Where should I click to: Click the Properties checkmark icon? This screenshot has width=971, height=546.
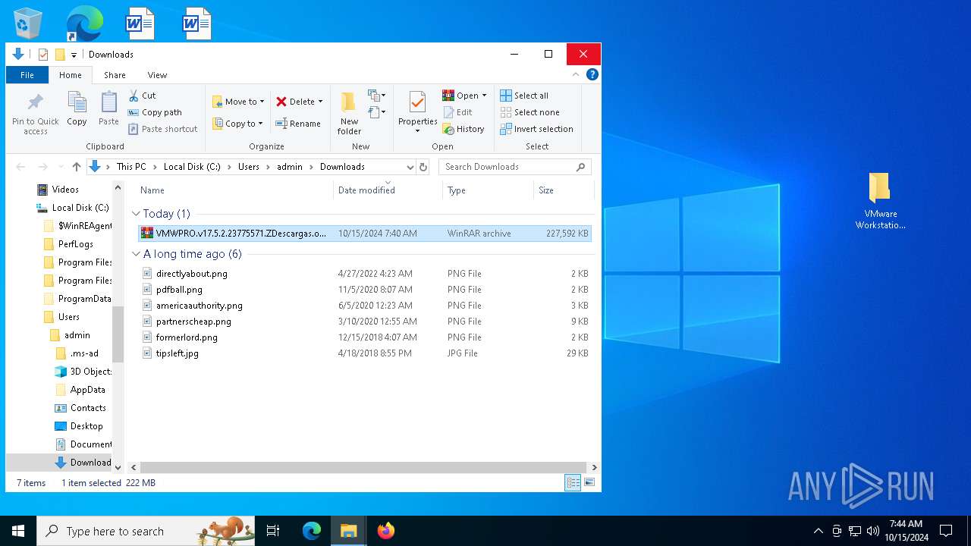[417, 102]
